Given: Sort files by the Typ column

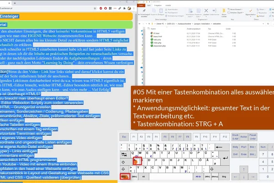Looking at the screenshot, I should 210,28.
